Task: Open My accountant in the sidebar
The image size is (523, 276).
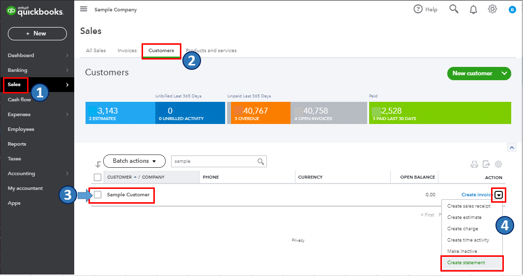Action: [x=26, y=188]
